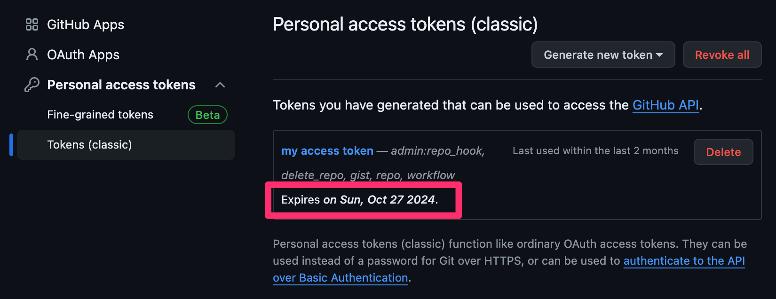Expand the Generate new token menu arrow
The width and height of the screenshot is (776, 299).
(660, 55)
